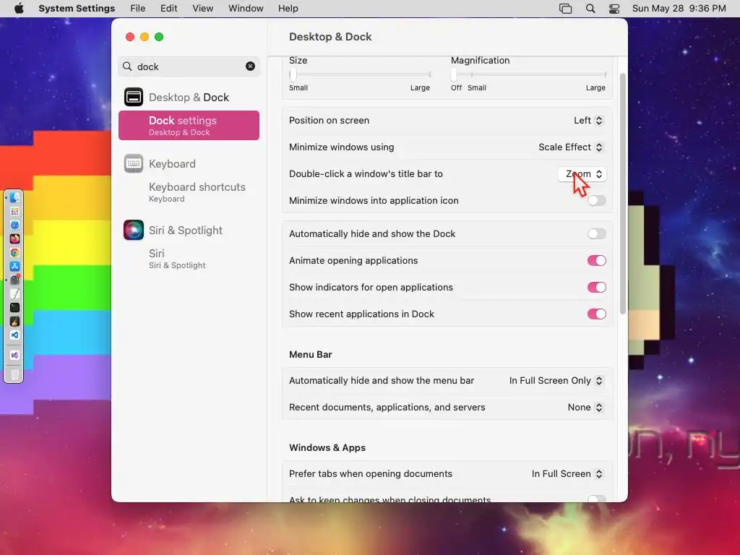Open Stage Manager icon in menu bar

(x=565, y=9)
